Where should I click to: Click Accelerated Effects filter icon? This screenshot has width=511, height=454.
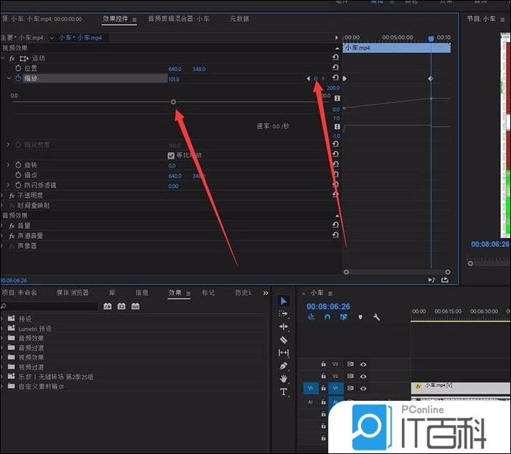pos(107,306)
